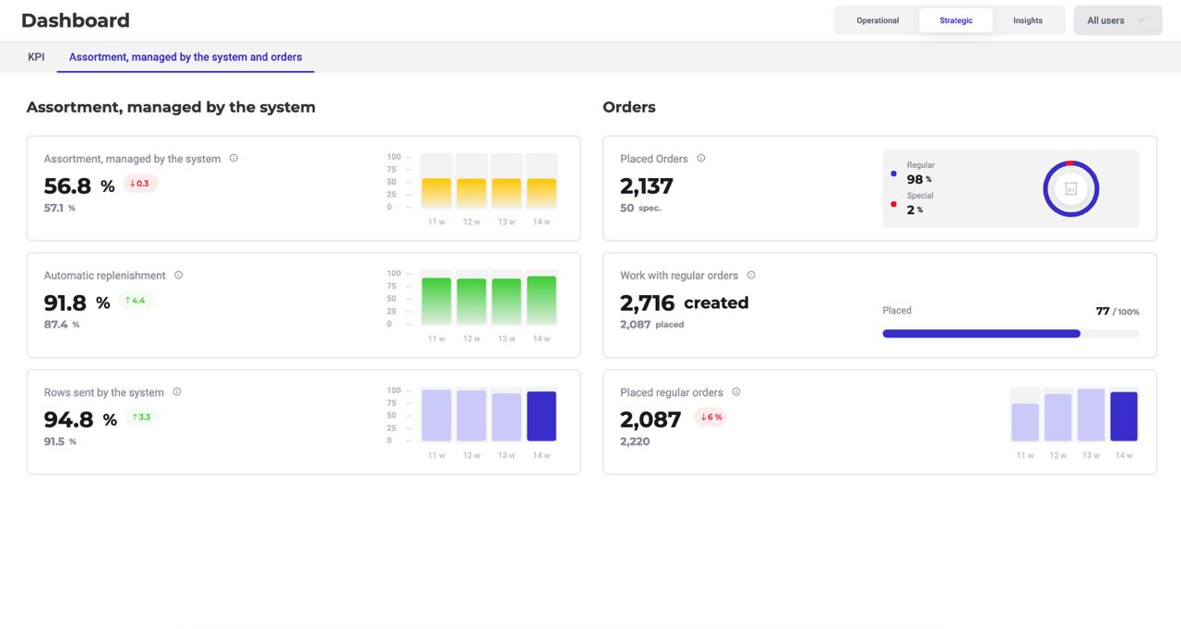Click the green up 3.3 change badge

click(141, 417)
